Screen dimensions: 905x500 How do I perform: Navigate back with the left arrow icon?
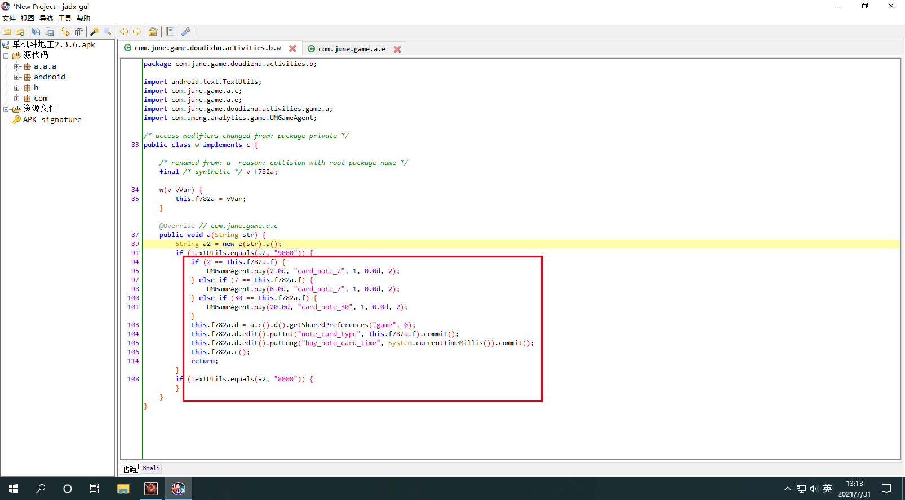tap(124, 32)
